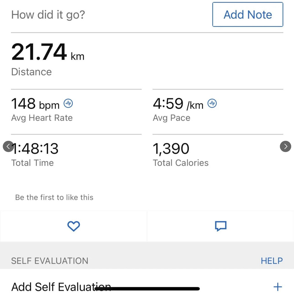Click the "Be the first to like this" text

[54, 197]
